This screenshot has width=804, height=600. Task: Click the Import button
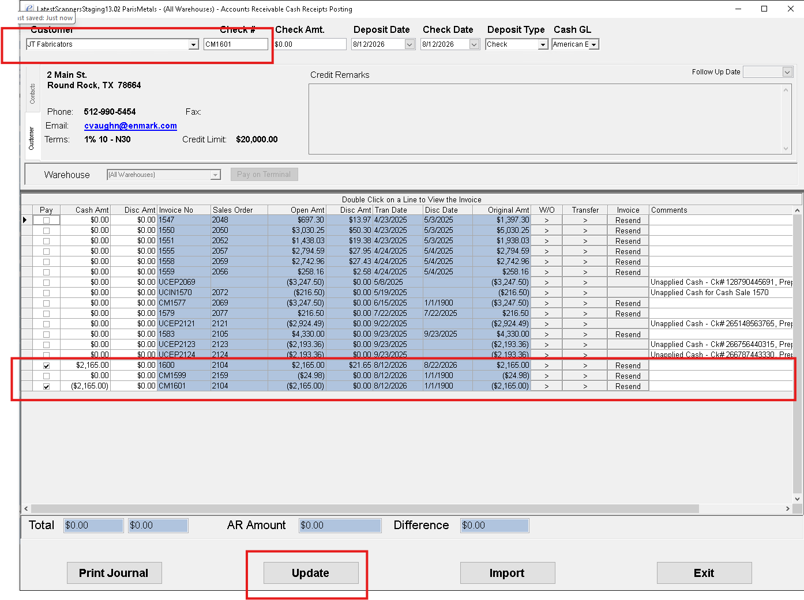508,573
